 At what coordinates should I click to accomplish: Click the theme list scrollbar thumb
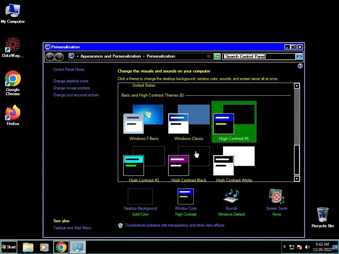coord(297,160)
